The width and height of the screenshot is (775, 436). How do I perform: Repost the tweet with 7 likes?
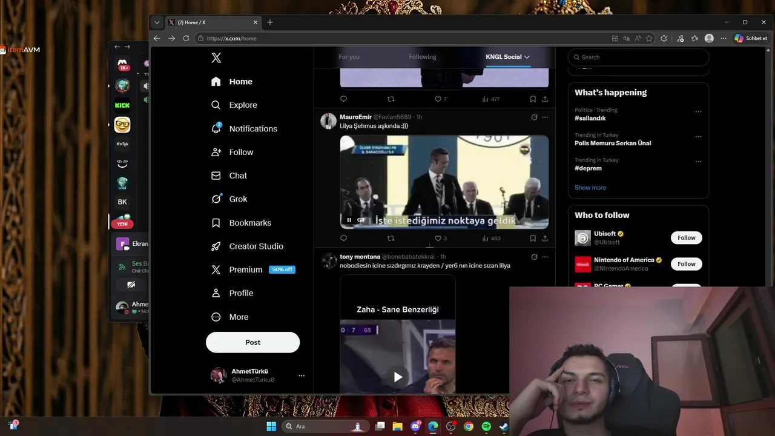click(x=391, y=99)
